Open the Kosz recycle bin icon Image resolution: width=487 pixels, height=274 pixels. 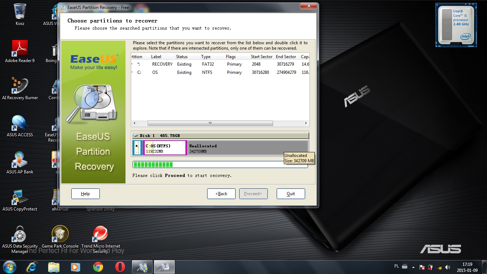20,14
